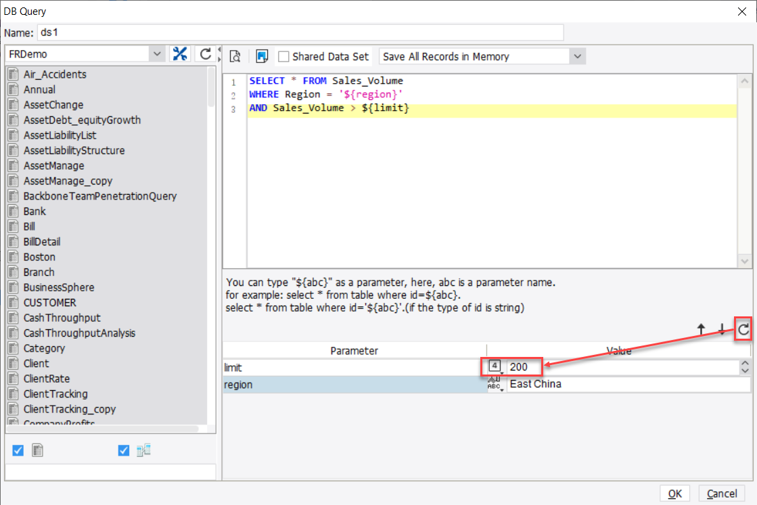757x505 pixels.
Task: Open the database connection settings wrench icon
Action: pos(180,53)
